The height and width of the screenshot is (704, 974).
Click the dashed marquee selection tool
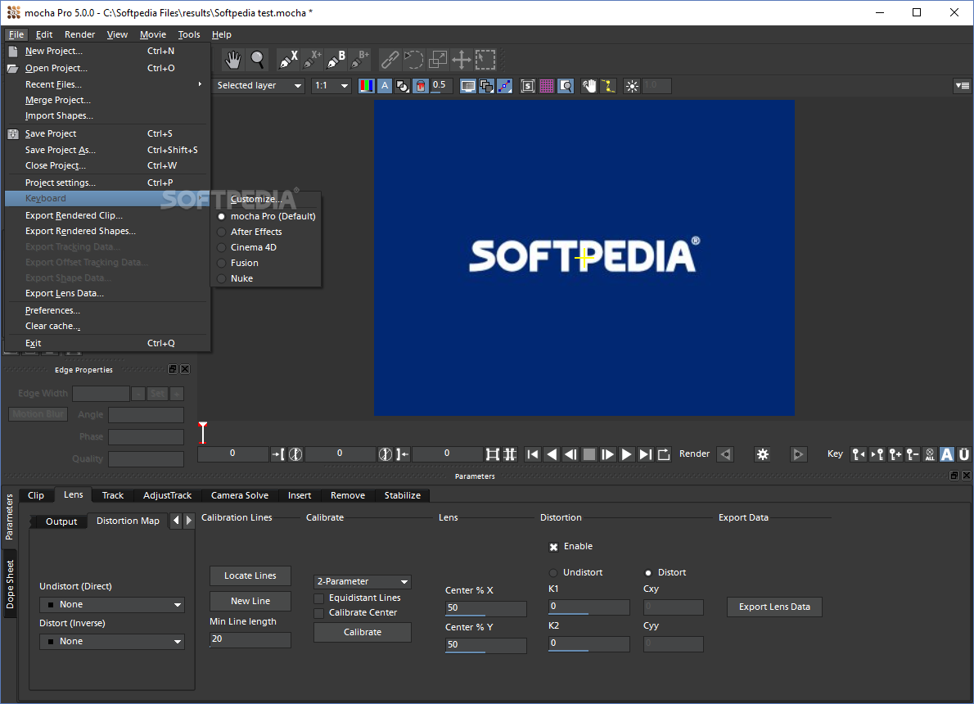485,60
